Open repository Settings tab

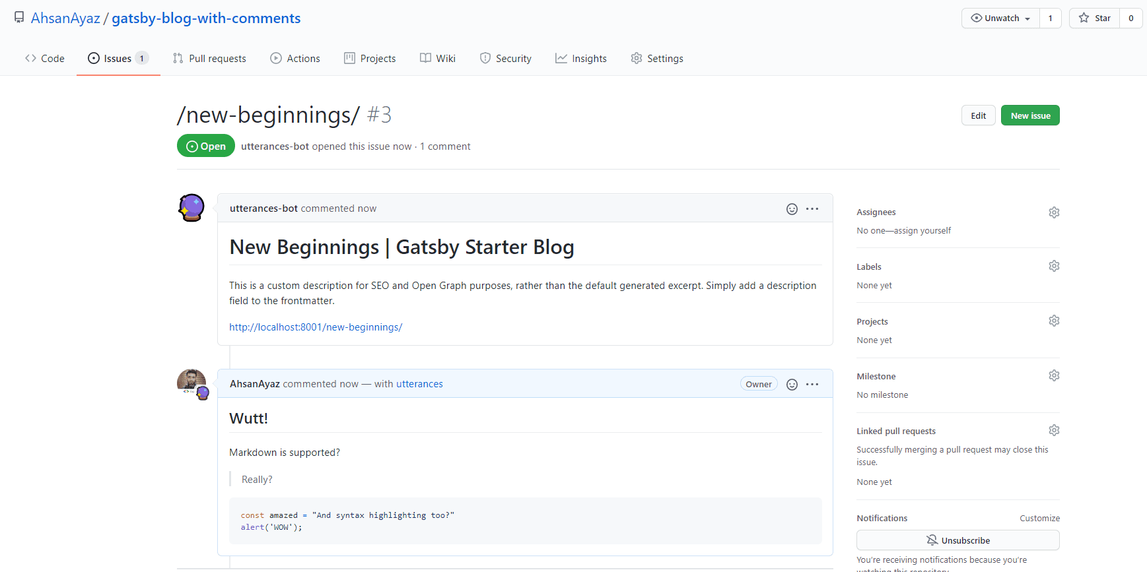tap(657, 59)
